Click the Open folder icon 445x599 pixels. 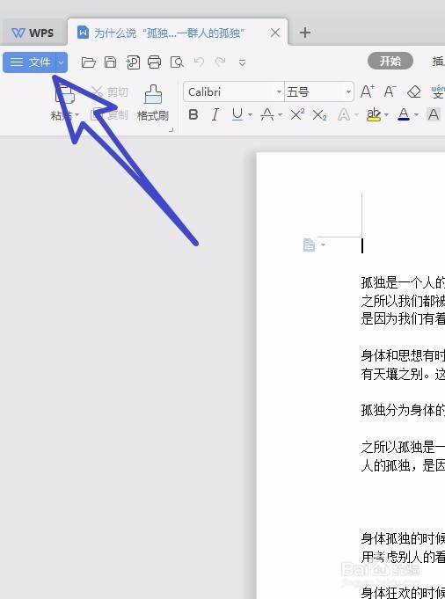click(x=88, y=62)
